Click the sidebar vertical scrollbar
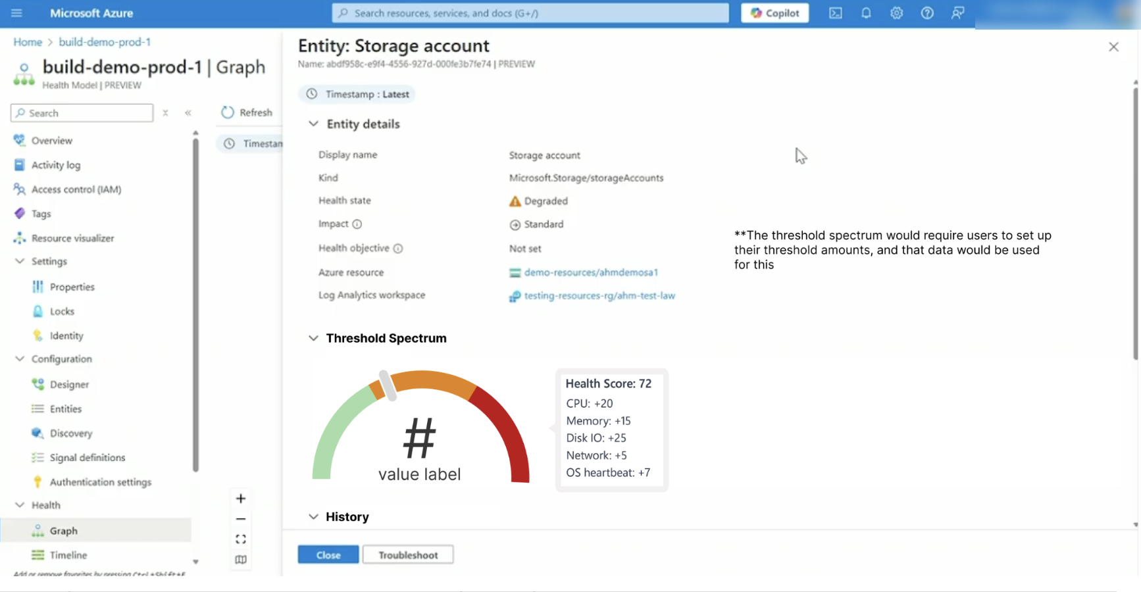This screenshot has width=1141, height=592. [x=195, y=305]
